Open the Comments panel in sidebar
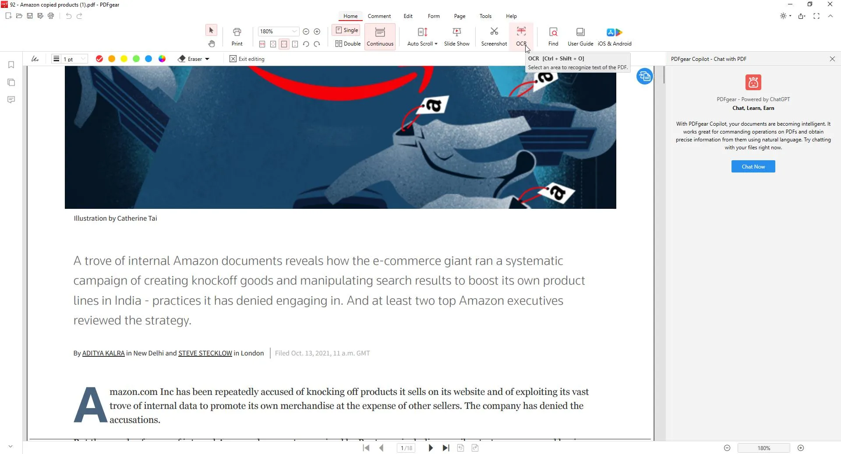This screenshot has height=454, width=841. tap(11, 100)
